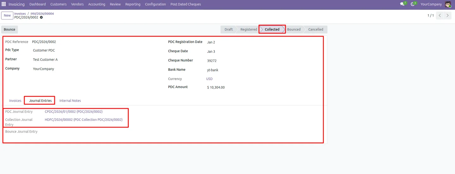Open the gear actions menu beside PDC/2026/0002
The width and height of the screenshot is (455, 174).
pos(41,17)
